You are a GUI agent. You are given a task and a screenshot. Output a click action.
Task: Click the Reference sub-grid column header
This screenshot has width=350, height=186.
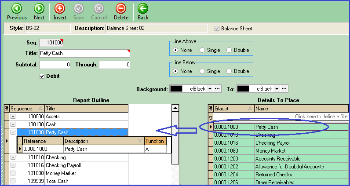(x=43, y=141)
